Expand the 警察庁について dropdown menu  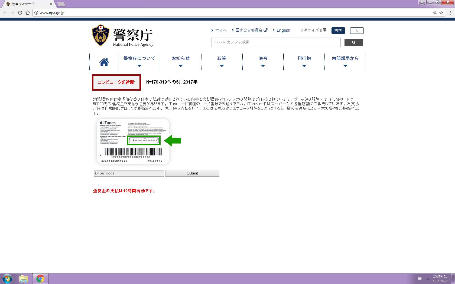coord(139,61)
